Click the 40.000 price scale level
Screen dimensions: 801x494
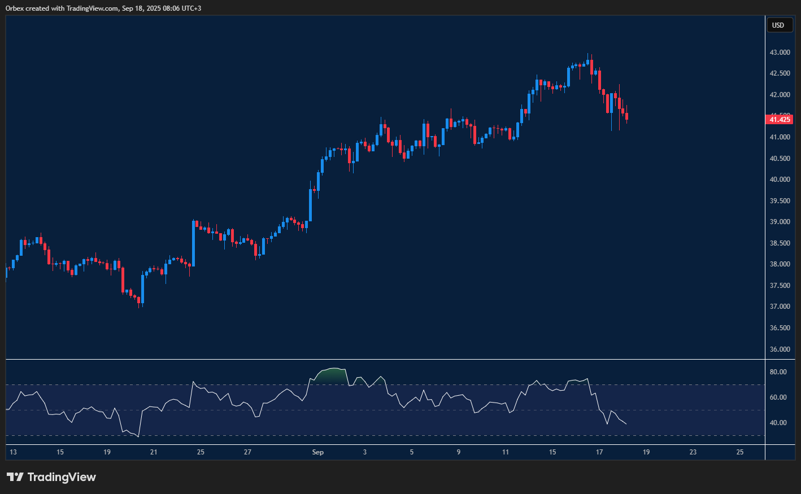780,180
